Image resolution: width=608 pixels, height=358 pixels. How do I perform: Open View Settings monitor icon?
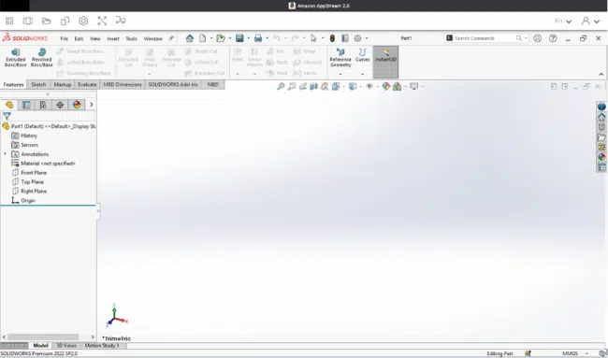coord(414,86)
